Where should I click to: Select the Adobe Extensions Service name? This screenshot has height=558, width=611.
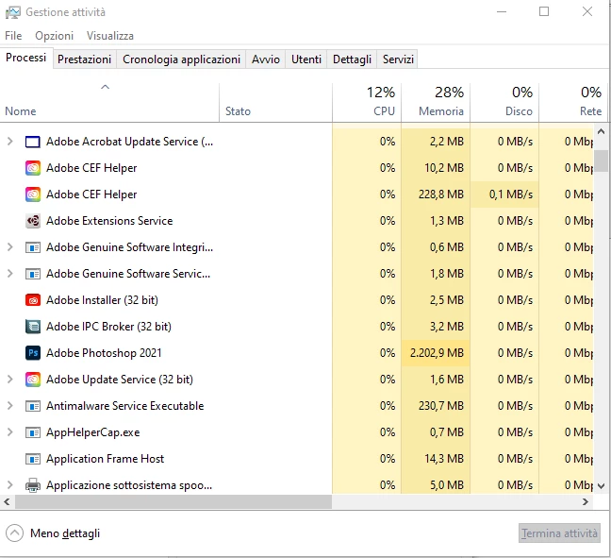click(109, 221)
